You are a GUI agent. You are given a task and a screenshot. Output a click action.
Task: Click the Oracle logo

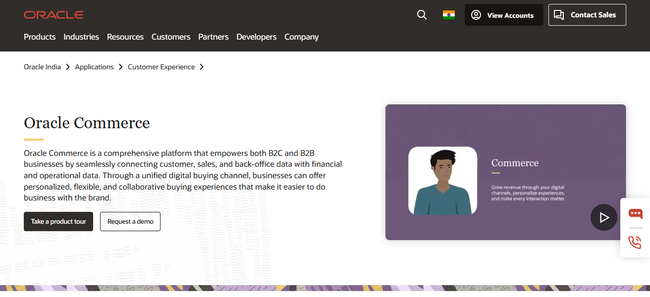(x=53, y=14)
